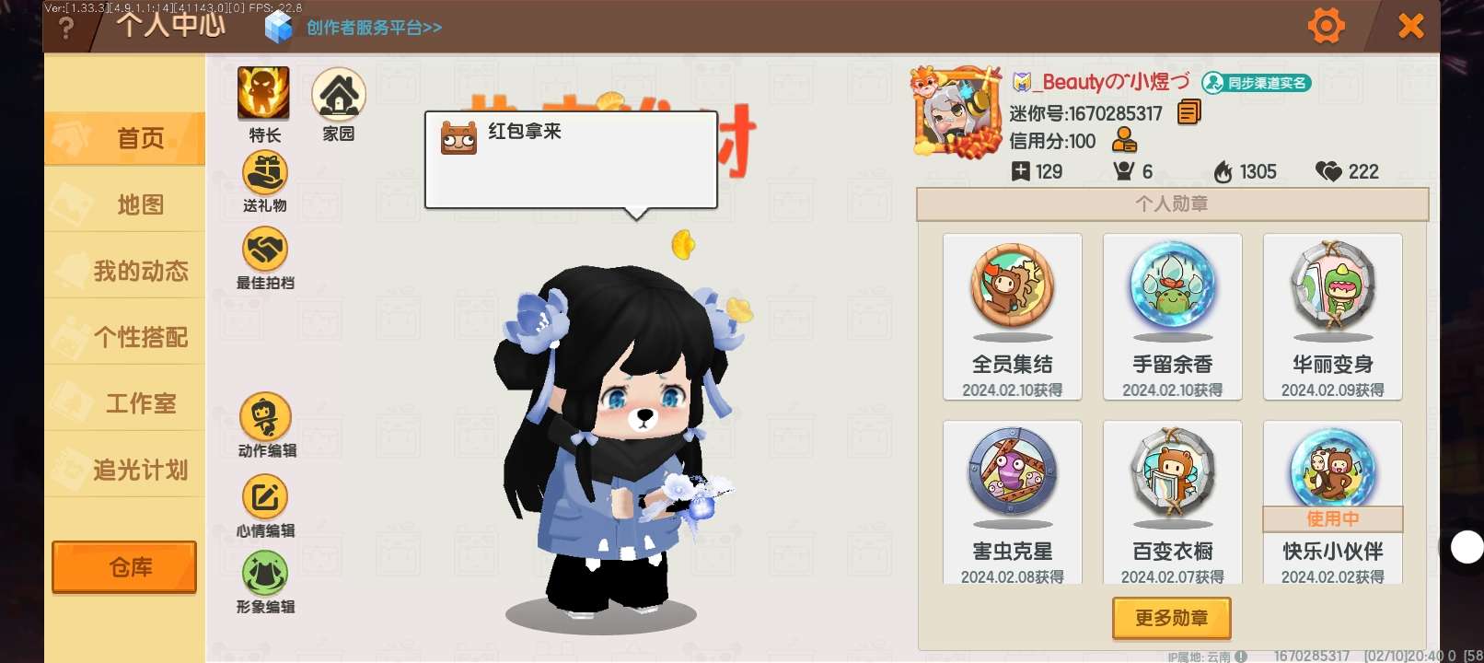
Task: Select the 全员集结 medal
Action: [1013, 317]
